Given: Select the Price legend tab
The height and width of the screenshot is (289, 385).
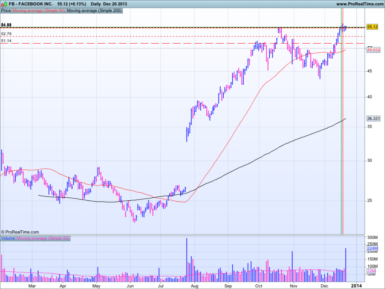Looking at the screenshot, I should [x=6, y=11].
